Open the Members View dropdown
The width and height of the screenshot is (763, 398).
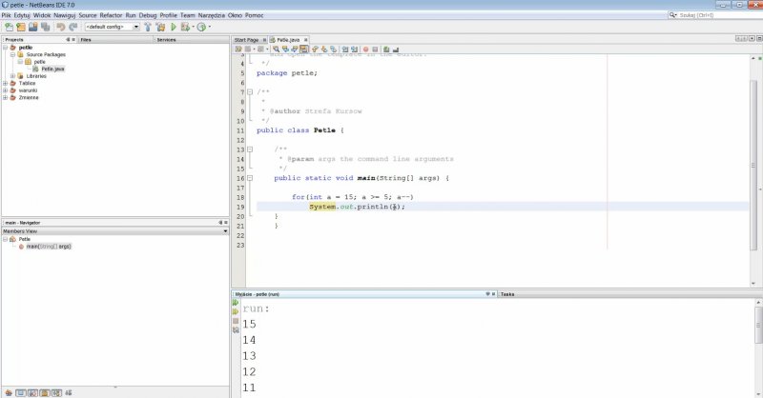point(225,230)
